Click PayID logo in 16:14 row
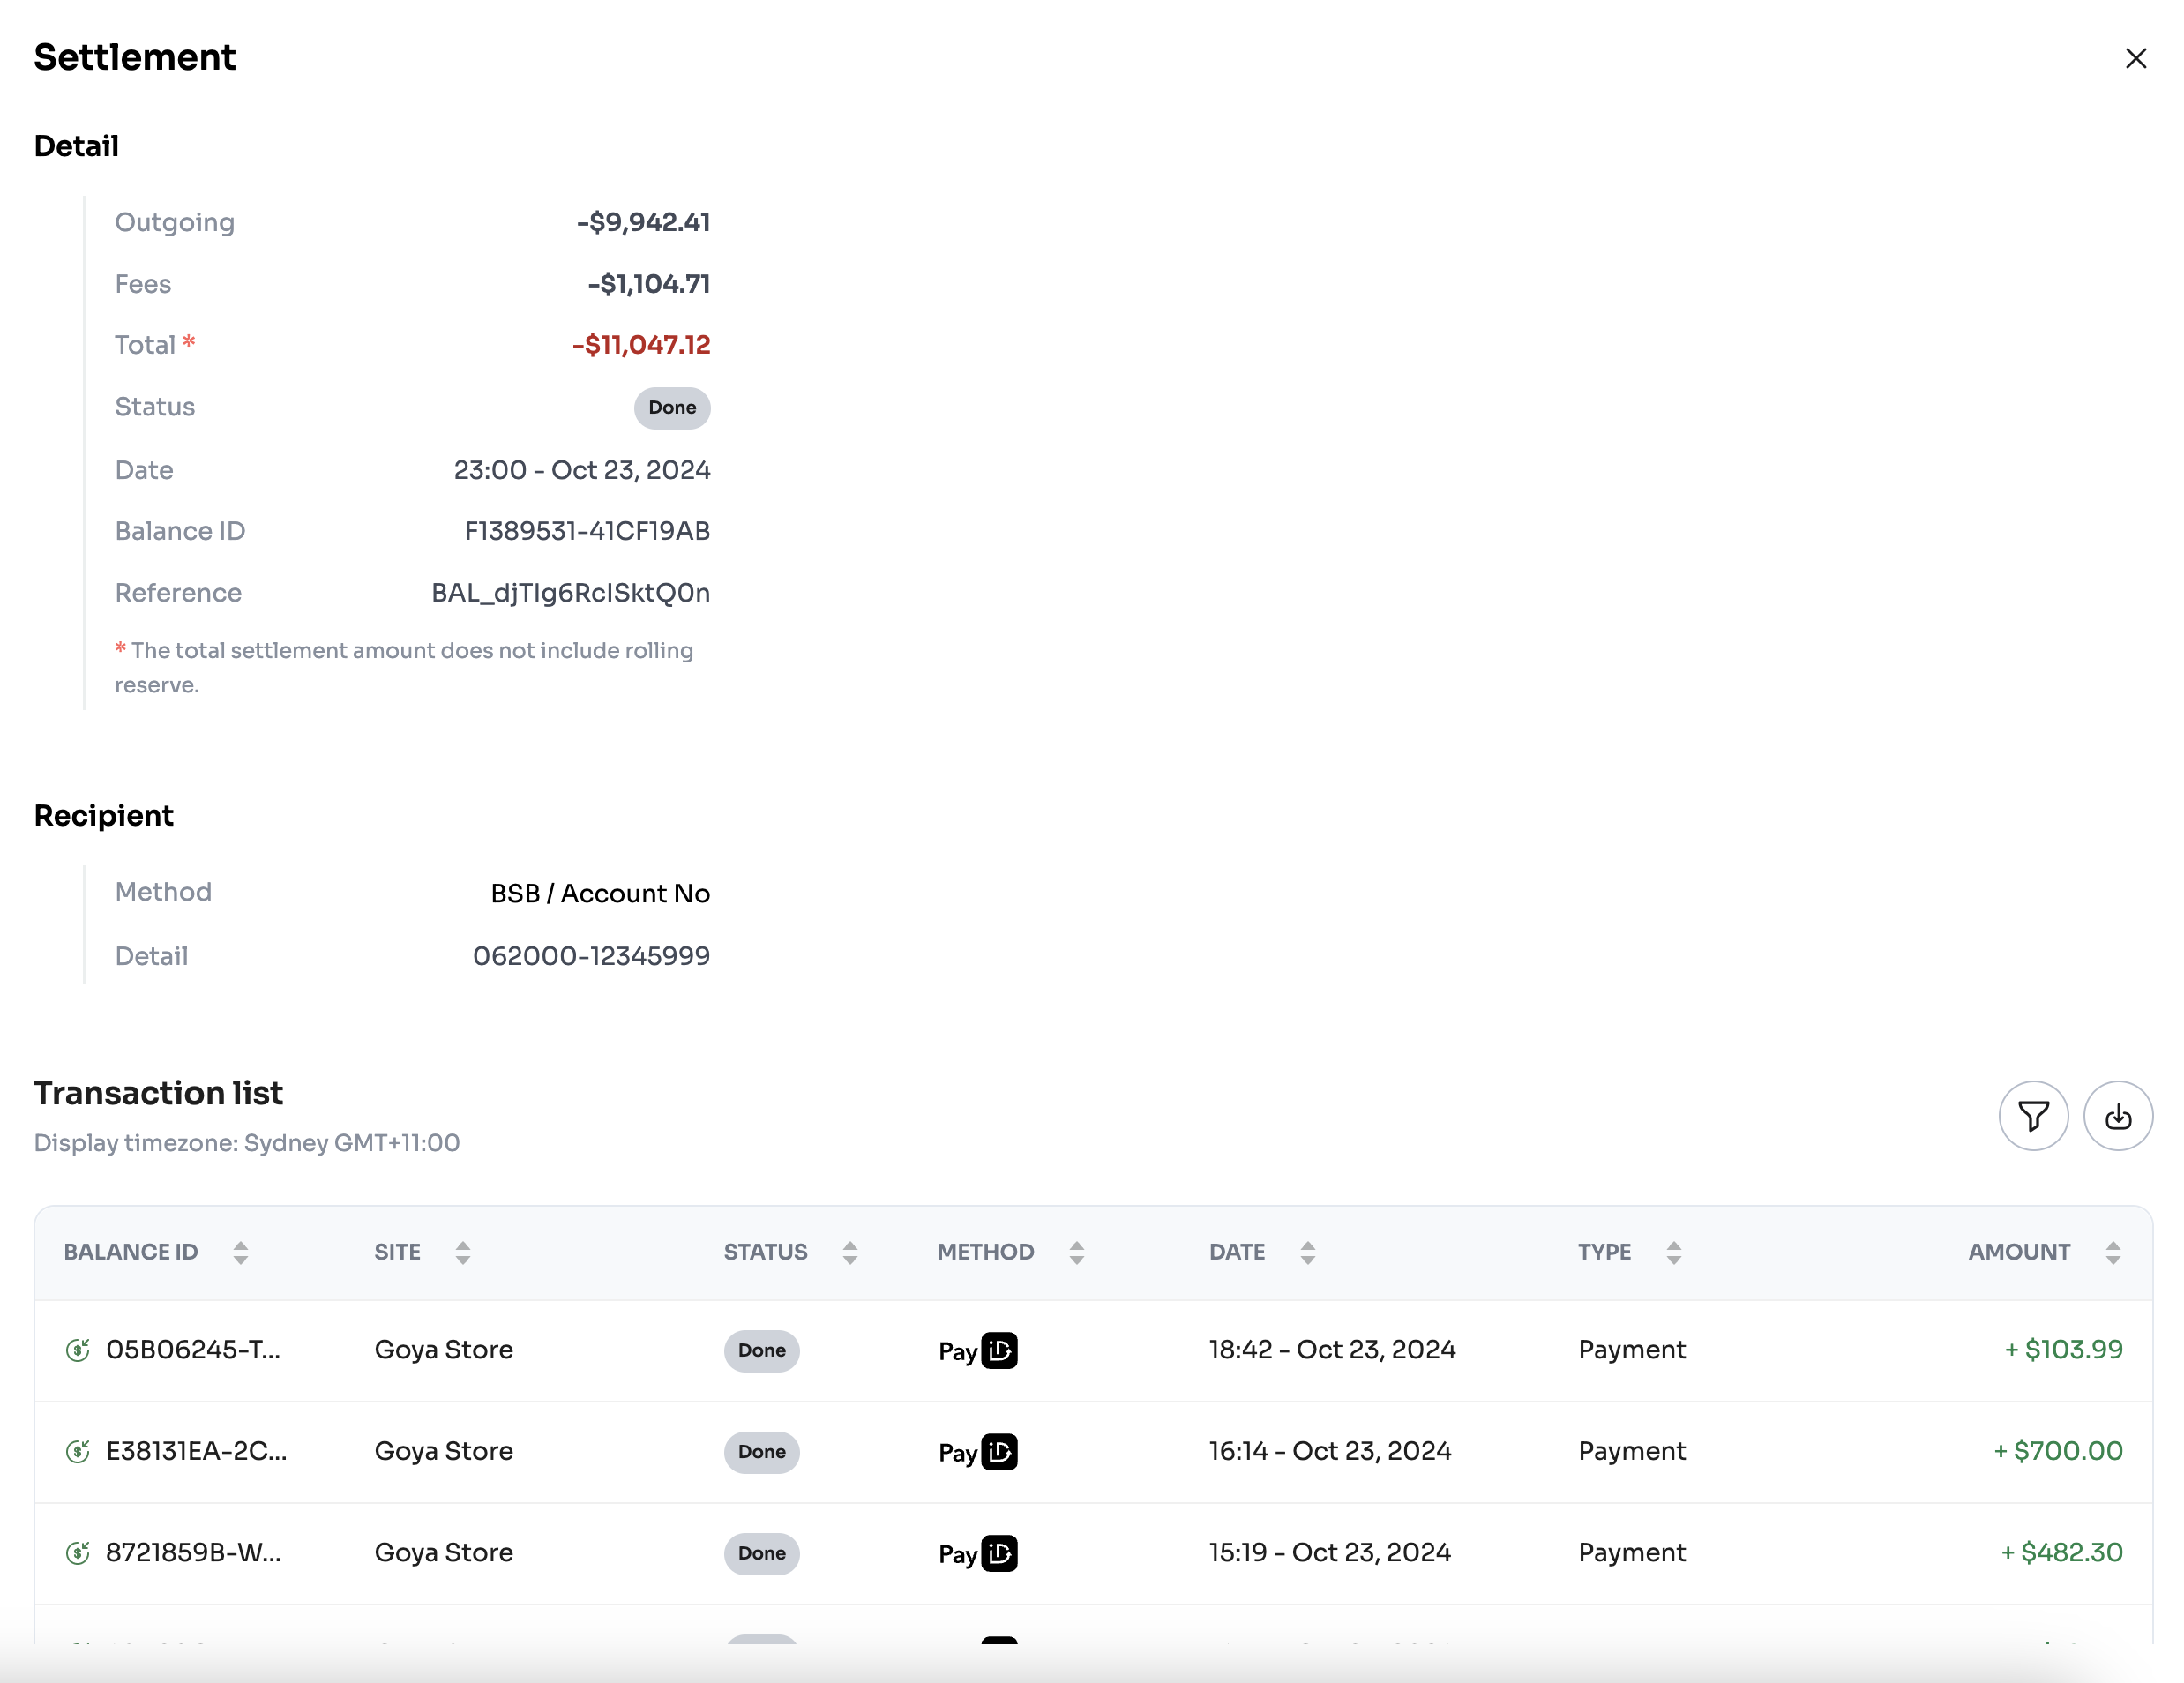The height and width of the screenshot is (1683, 2184). 978,1452
